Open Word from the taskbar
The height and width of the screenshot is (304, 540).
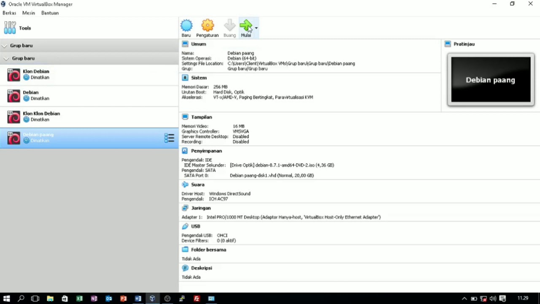point(138,299)
